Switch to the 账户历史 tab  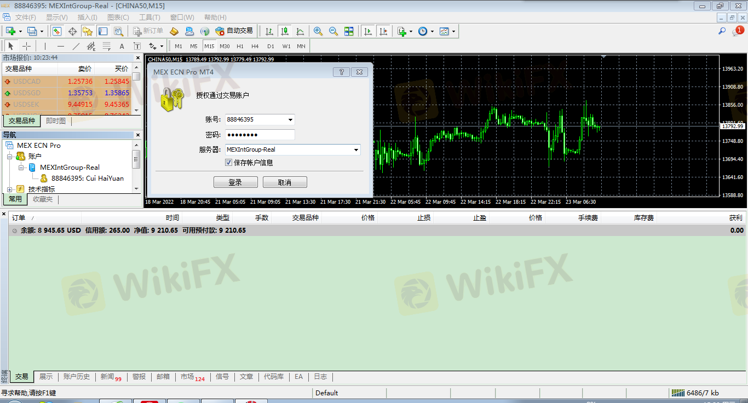pyautogui.click(x=76, y=377)
